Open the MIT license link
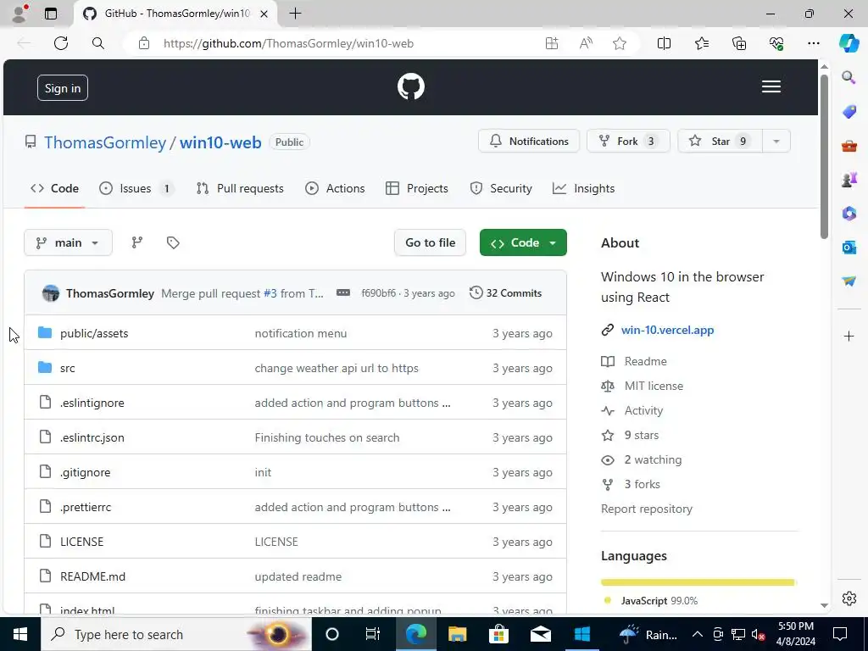Image resolution: width=868 pixels, height=651 pixels. coord(654,386)
